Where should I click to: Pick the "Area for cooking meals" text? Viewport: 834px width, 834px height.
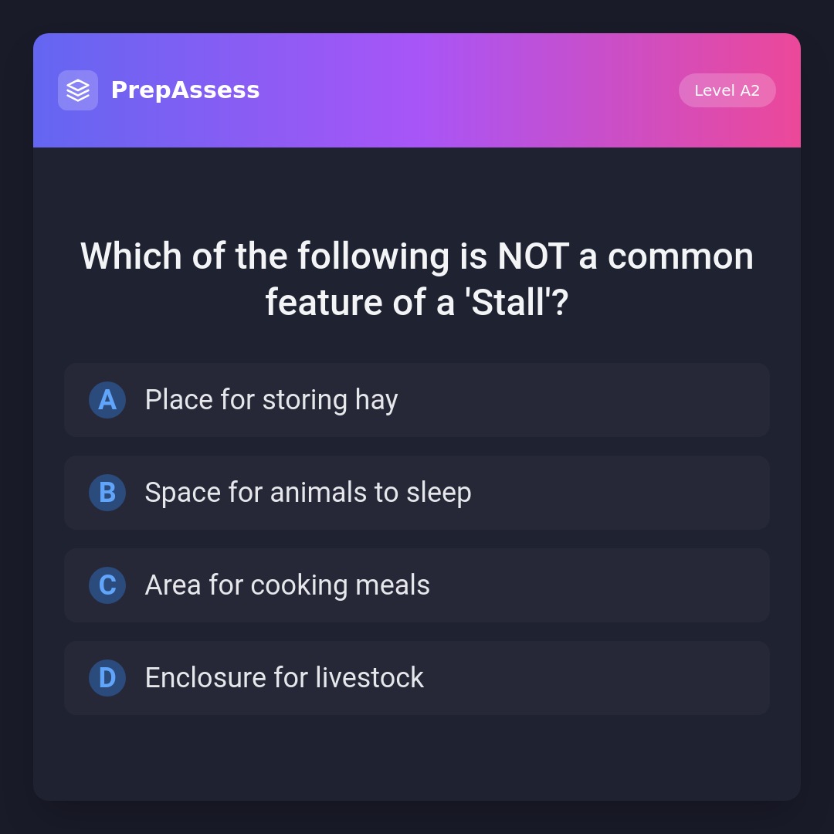[x=287, y=585]
